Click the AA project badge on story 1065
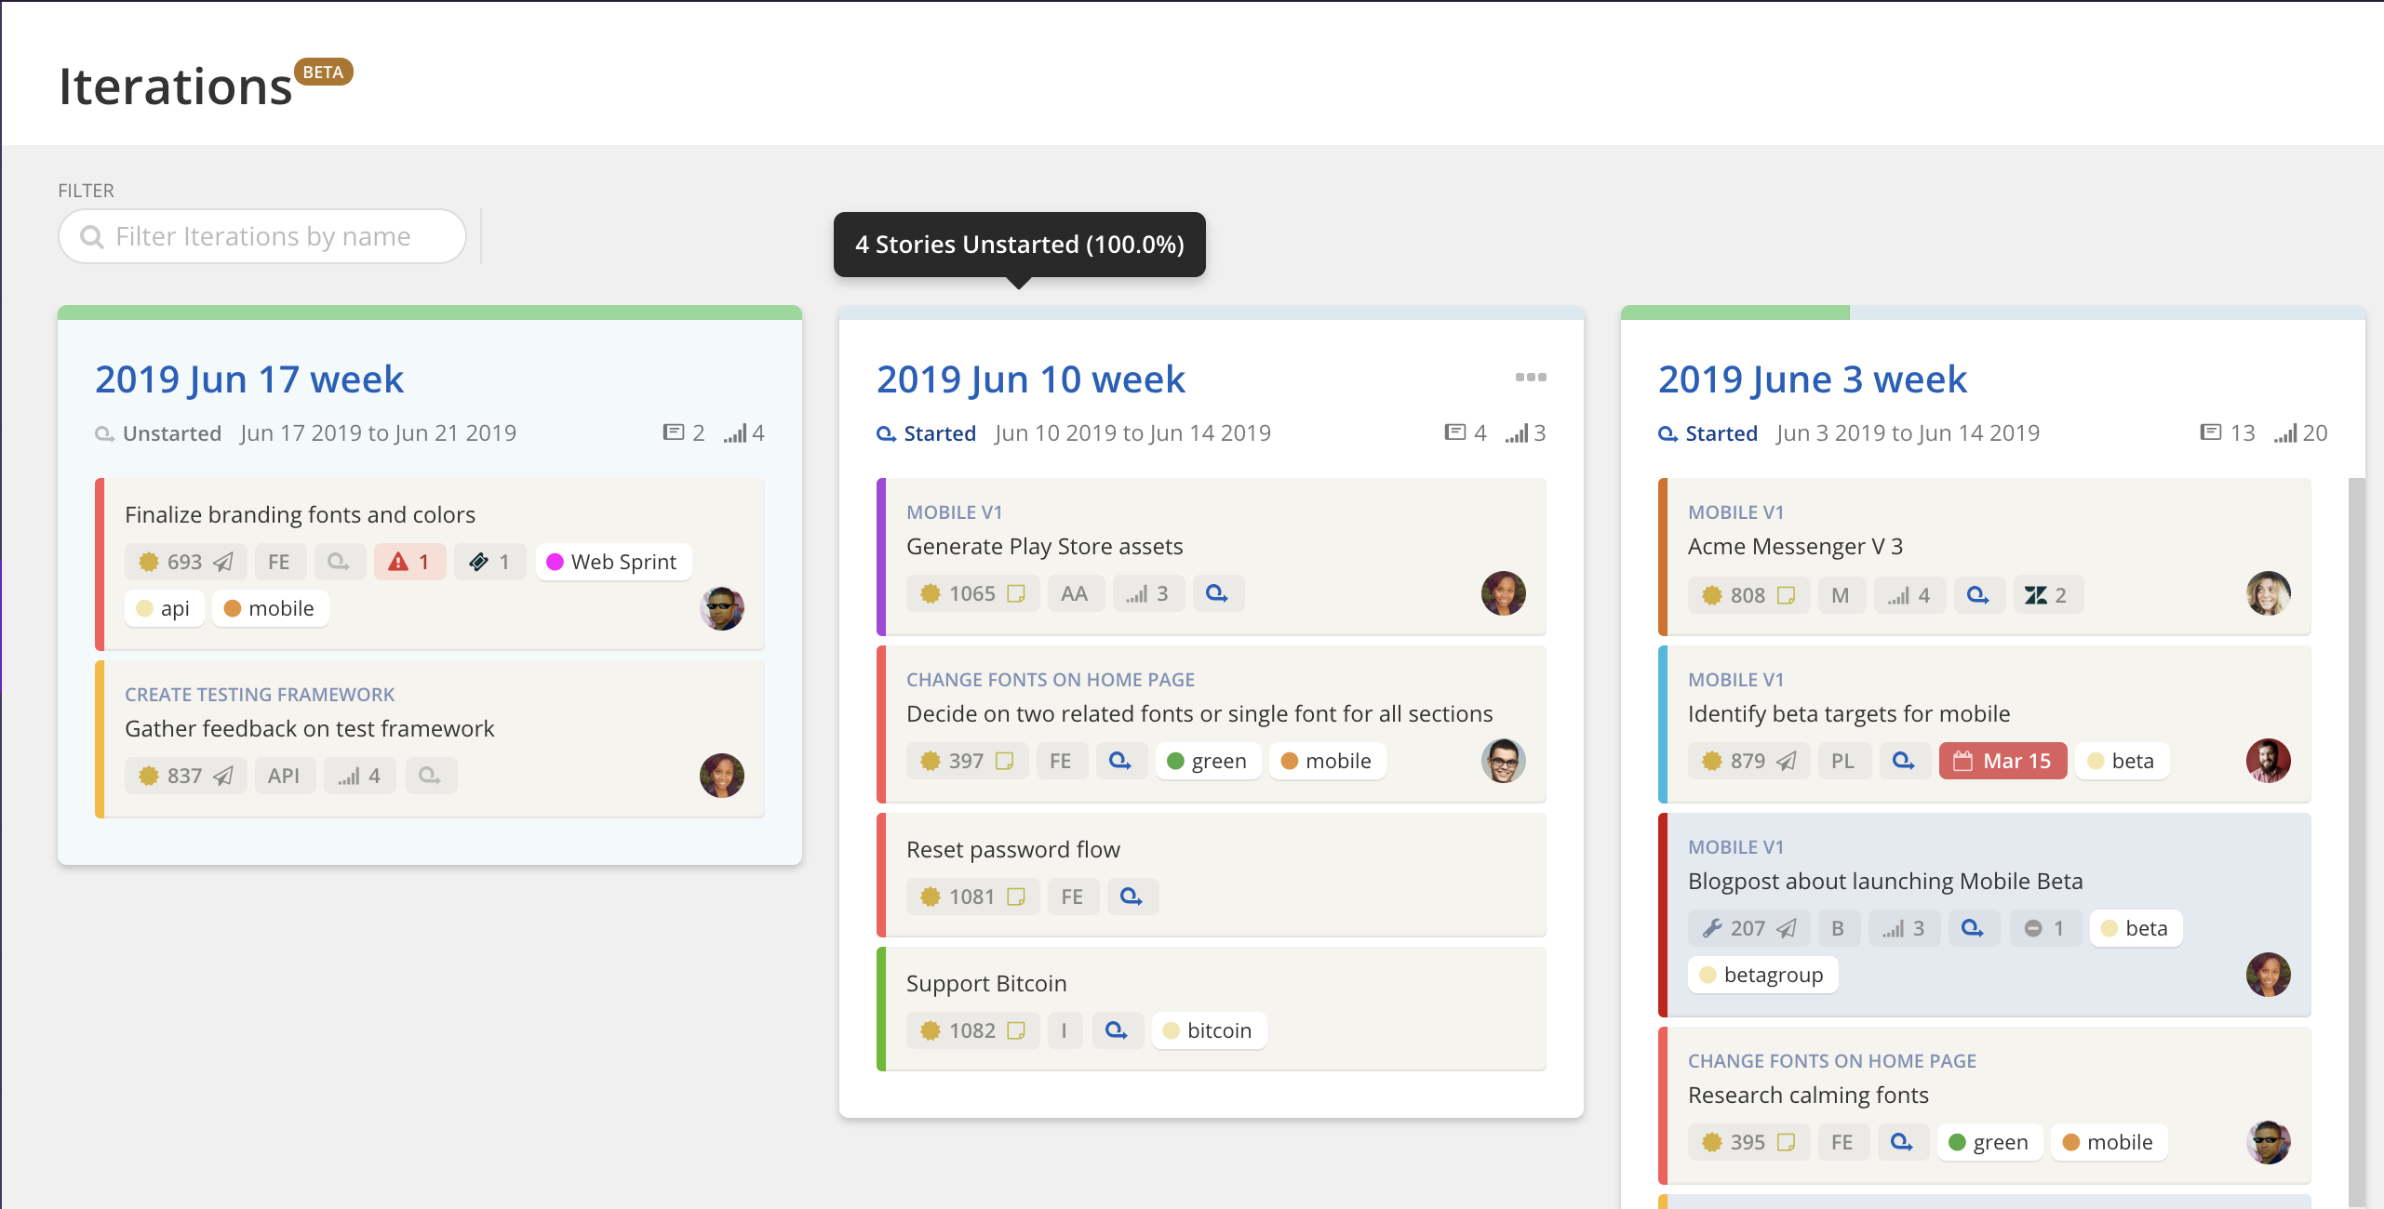Viewport: 2384px width, 1209px height. [1075, 593]
